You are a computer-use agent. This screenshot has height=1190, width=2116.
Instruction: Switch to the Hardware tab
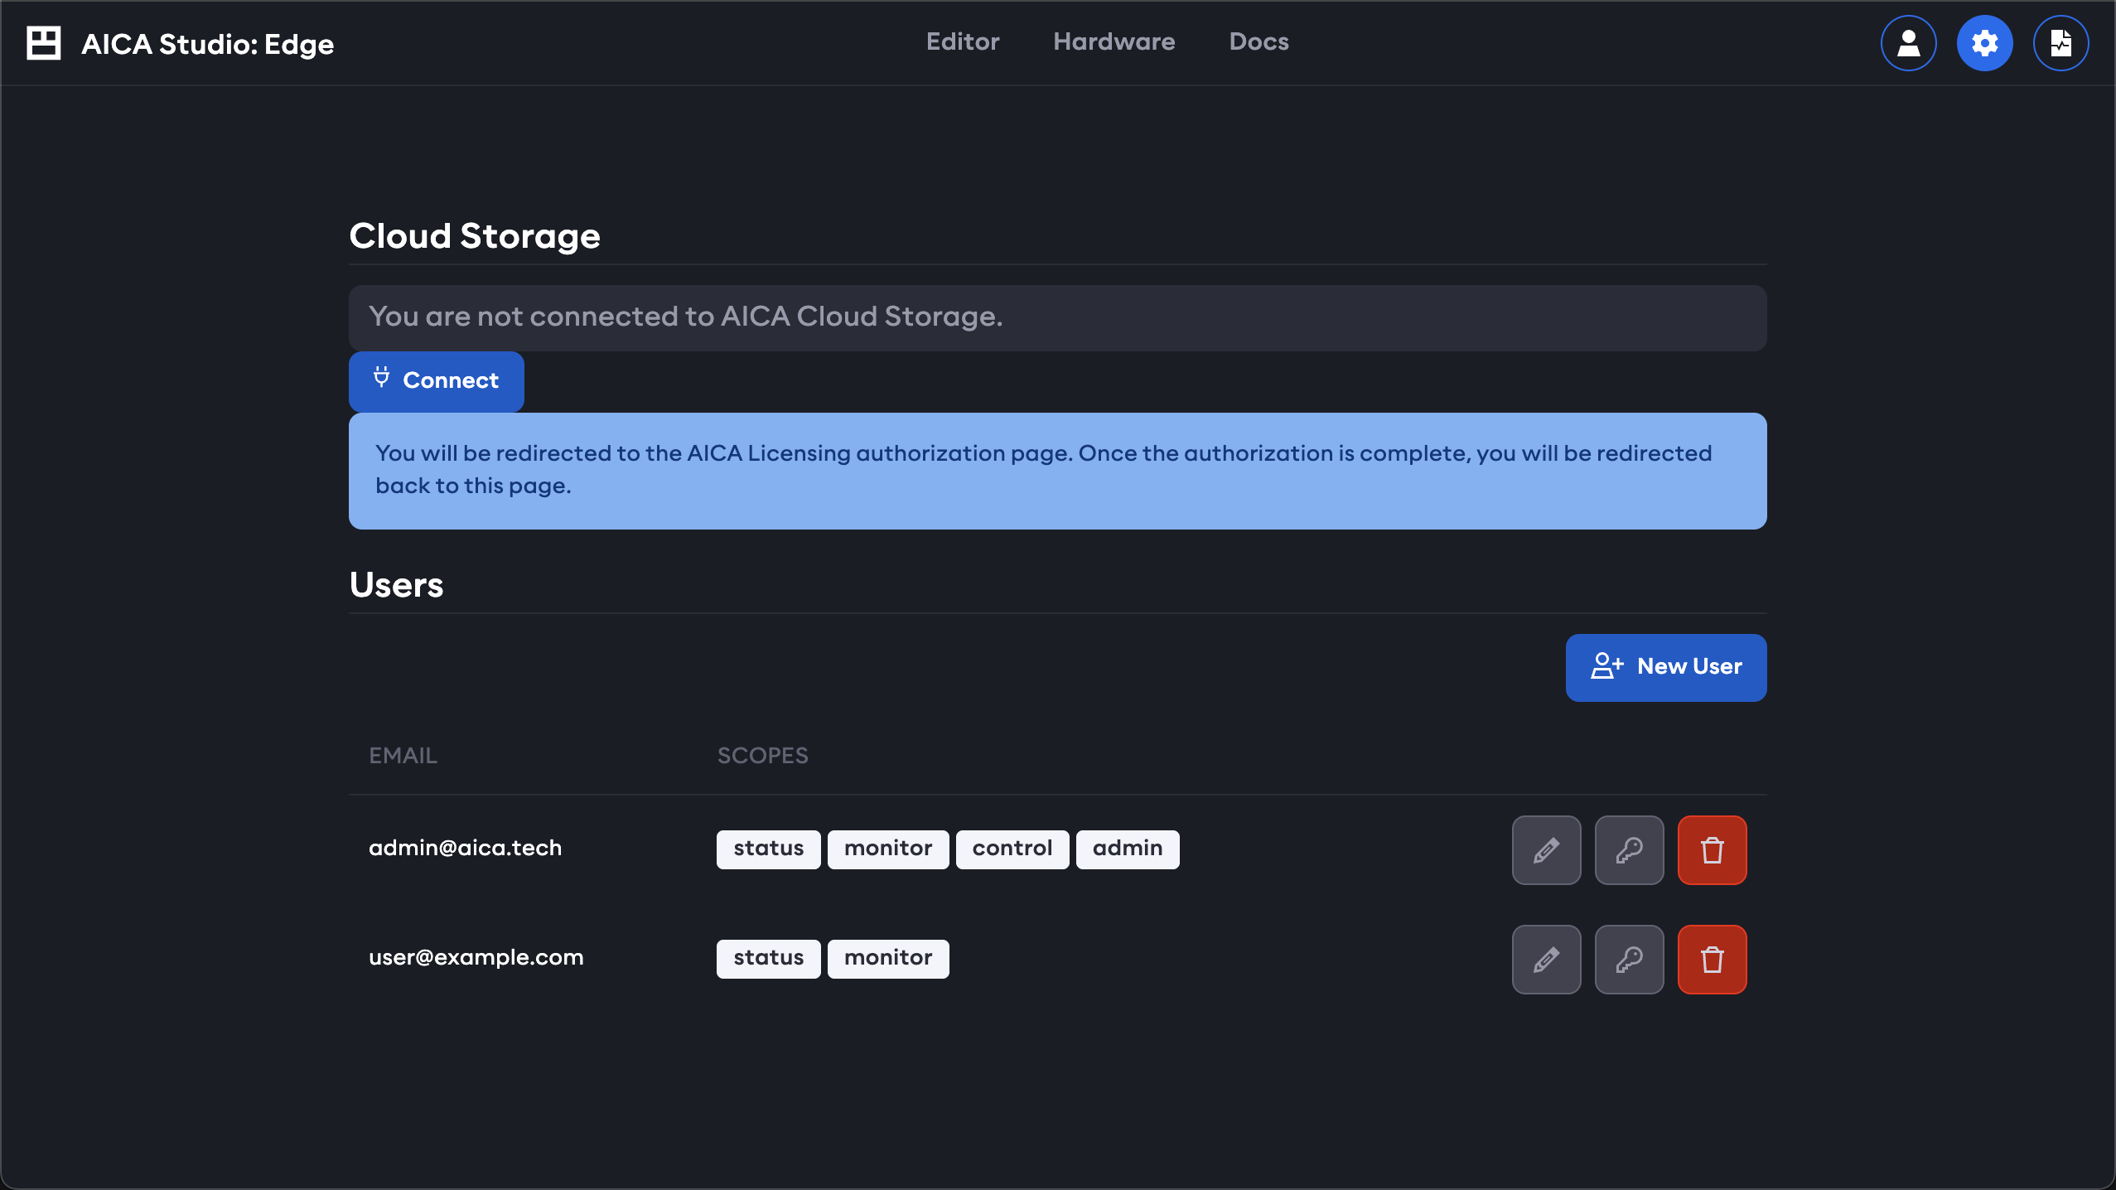coord(1114,42)
